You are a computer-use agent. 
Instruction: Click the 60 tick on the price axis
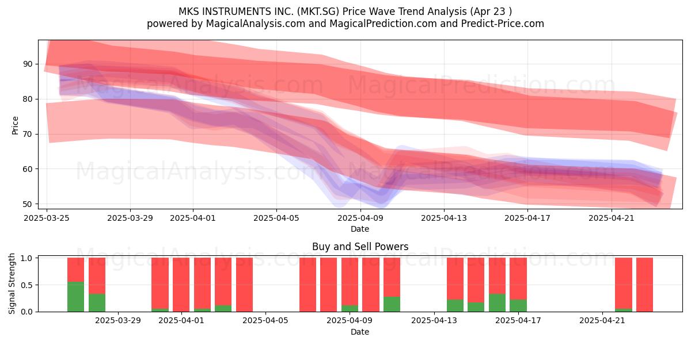[29, 169]
